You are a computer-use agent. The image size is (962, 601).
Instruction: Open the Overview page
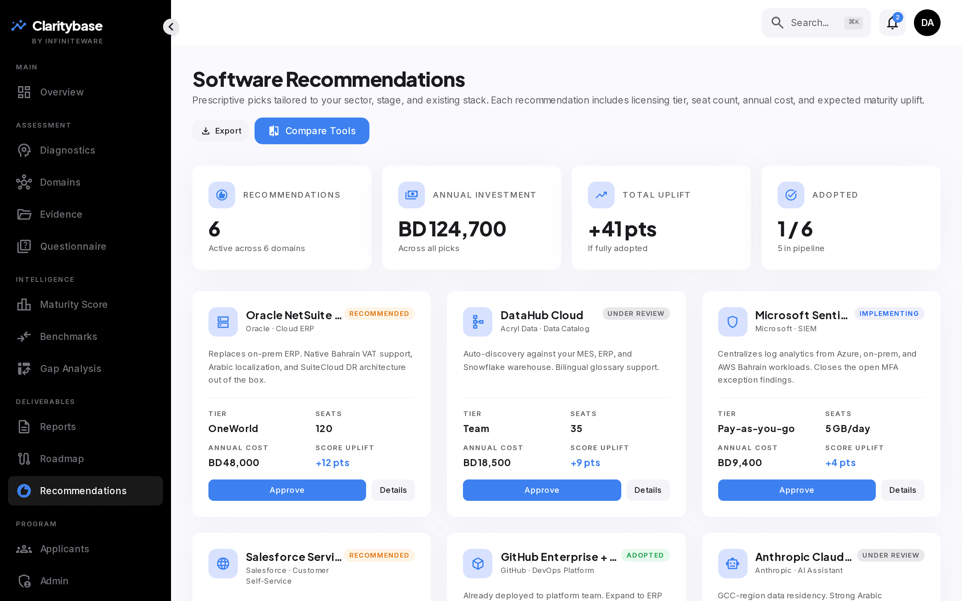[x=86, y=92]
